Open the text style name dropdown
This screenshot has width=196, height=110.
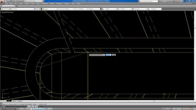pyautogui.click(x=110, y=9)
